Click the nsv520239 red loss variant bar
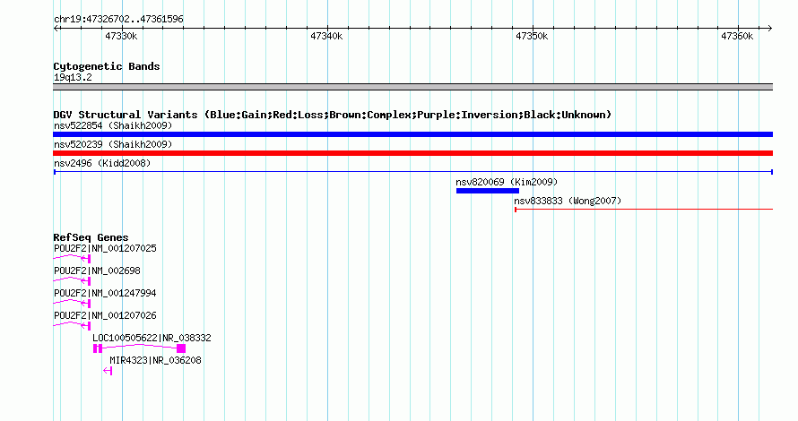This screenshot has width=798, height=421. pyautogui.click(x=412, y=153)
